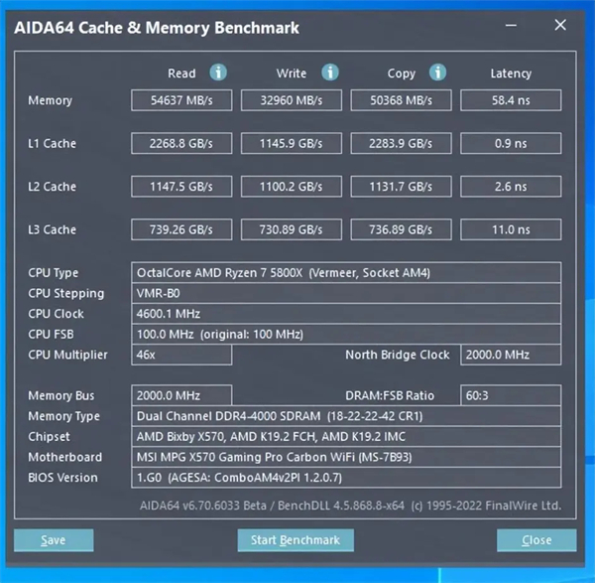Screen dimensions: 595x583
Task: Select the L3 Cache copy result field
Action: click(x=403, y=229)
